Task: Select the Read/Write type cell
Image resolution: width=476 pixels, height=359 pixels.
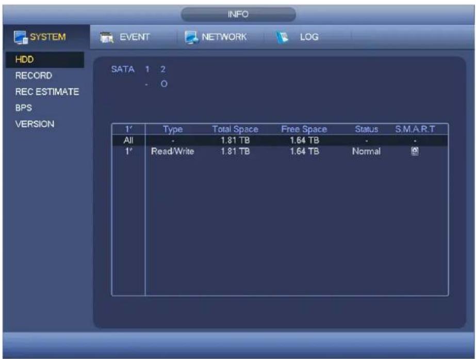Action: point(172,151)
